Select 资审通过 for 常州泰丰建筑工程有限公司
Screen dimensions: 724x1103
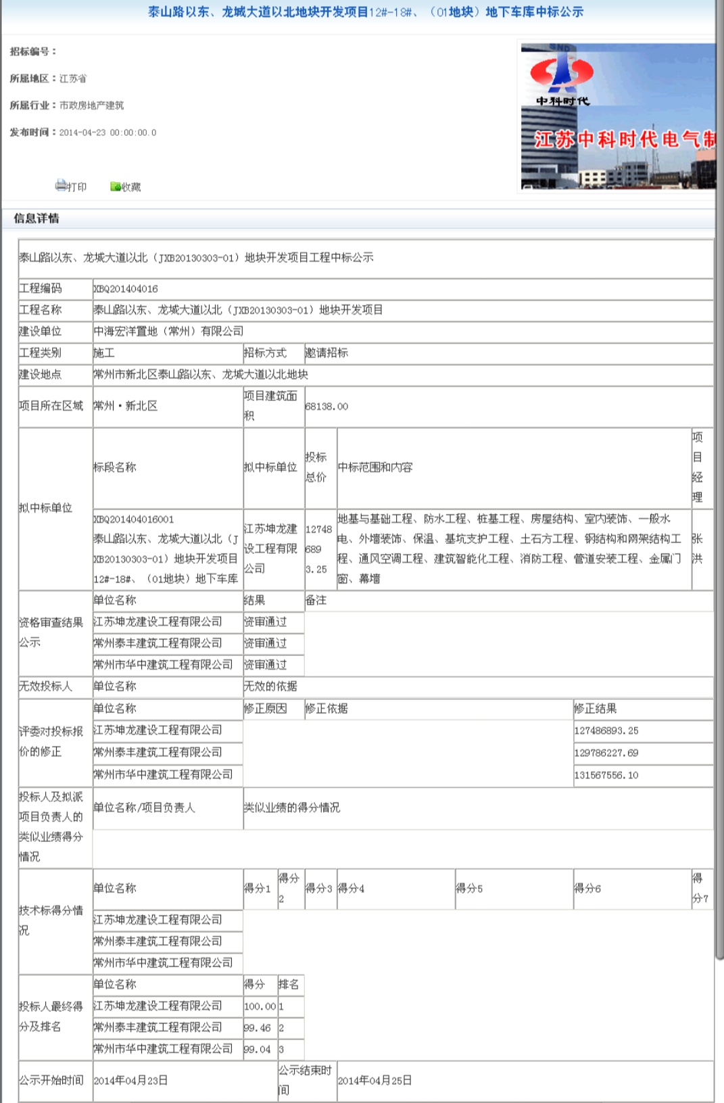[x=265, y=643]
